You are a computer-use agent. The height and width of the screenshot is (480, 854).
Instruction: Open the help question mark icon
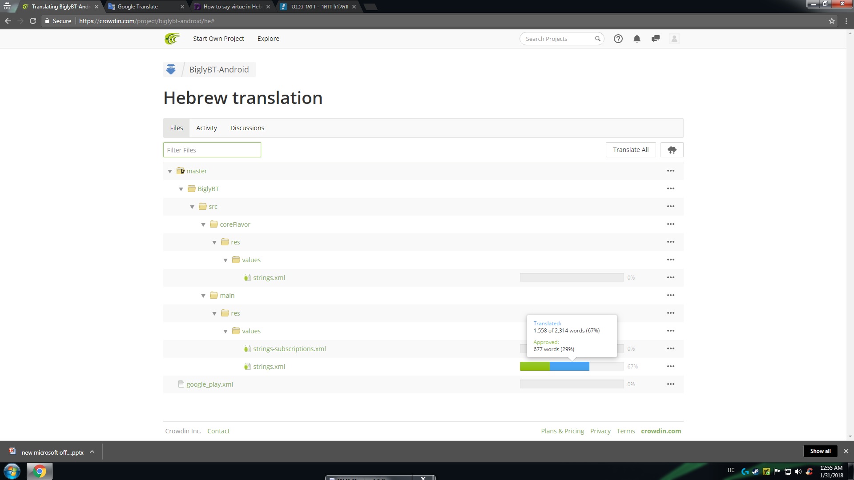(618, 39)
